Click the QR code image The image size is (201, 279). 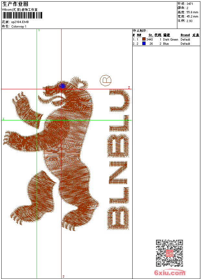(170, 253)
